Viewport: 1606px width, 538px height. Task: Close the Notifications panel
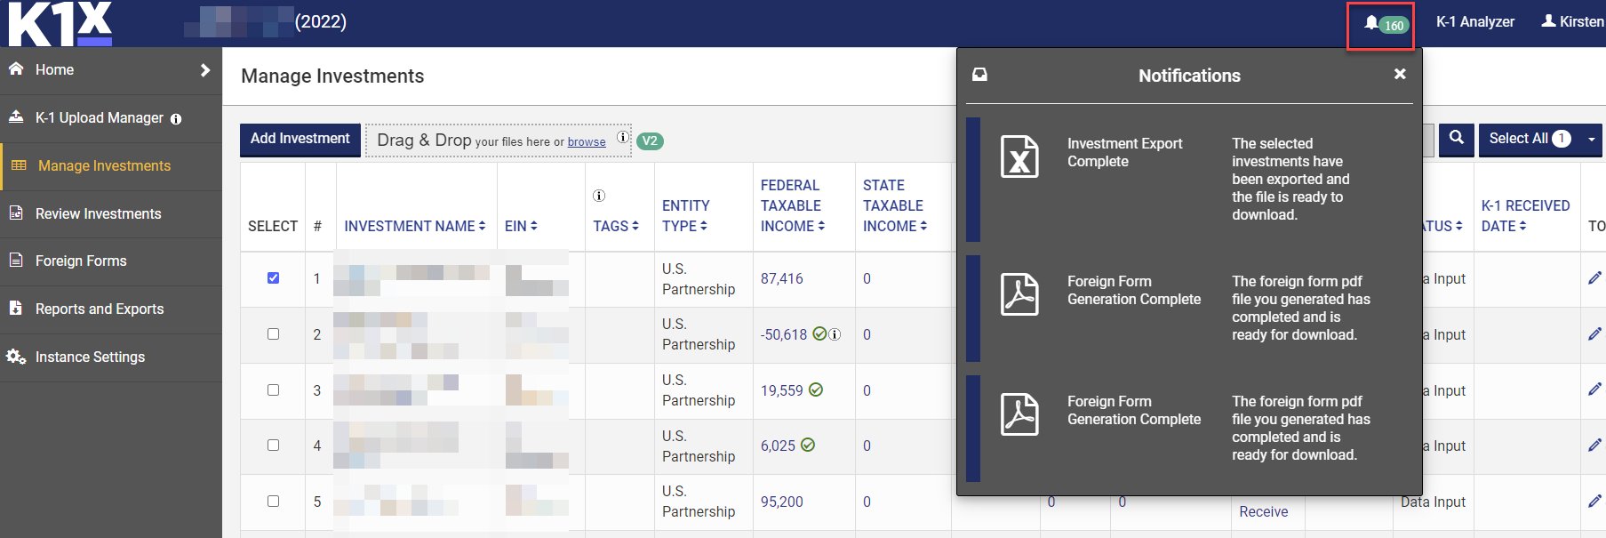click(1400, 75)
